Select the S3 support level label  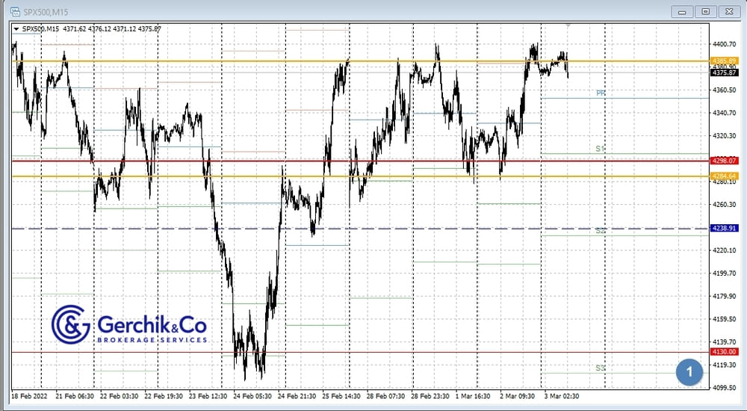pos(600,368)
